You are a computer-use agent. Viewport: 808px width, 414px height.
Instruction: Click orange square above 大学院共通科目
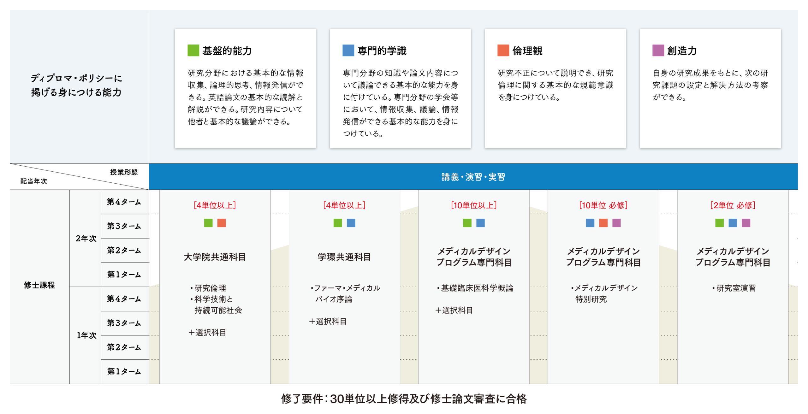pos(222,223)
